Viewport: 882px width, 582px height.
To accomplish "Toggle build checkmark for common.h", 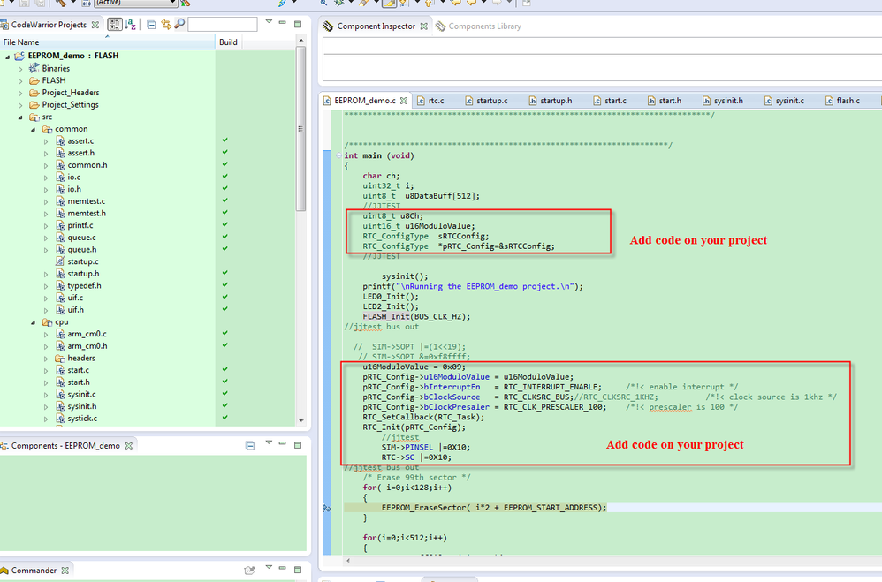I will pos(225,164).
